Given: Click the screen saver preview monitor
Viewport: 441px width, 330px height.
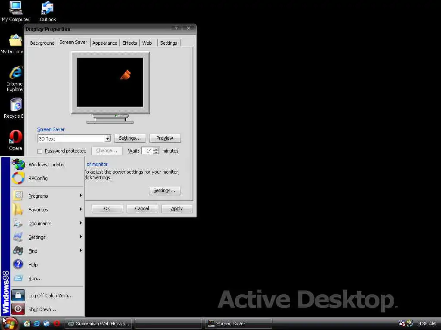Looking at the screenshot, I should [110, 82].
